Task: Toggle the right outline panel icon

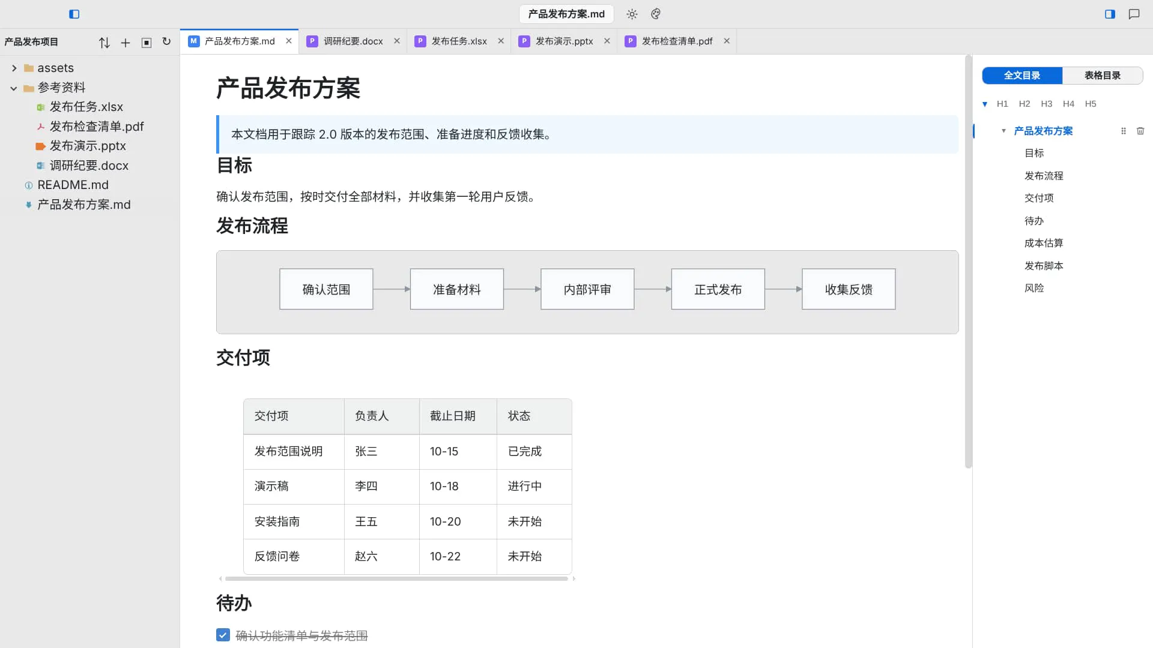Action: pos(1110,14)
